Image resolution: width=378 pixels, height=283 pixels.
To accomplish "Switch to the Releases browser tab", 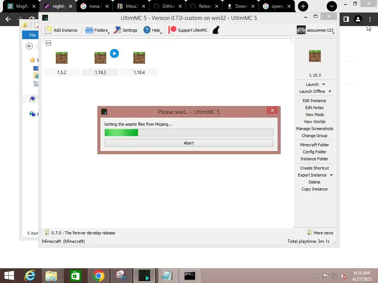I will tap(204, 6).
